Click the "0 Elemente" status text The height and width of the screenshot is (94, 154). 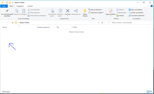coord(6,92)
